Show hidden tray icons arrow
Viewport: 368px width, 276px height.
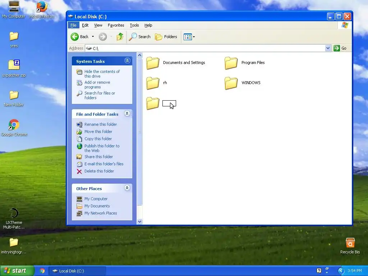click(x=341, y=271)
